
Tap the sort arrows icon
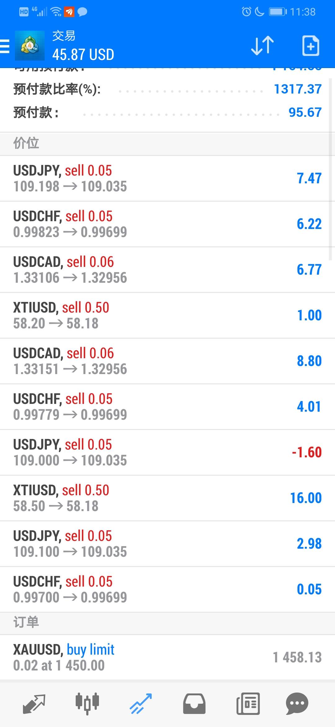(x=262, y=46)
